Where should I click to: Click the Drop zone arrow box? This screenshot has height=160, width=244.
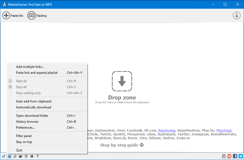(122, 81)
